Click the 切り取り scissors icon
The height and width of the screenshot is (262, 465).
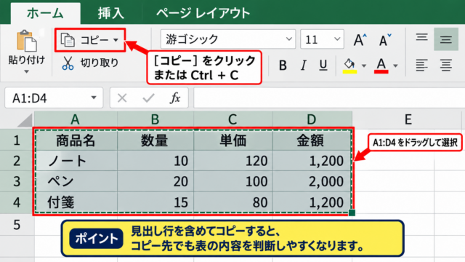pos(68,63)
